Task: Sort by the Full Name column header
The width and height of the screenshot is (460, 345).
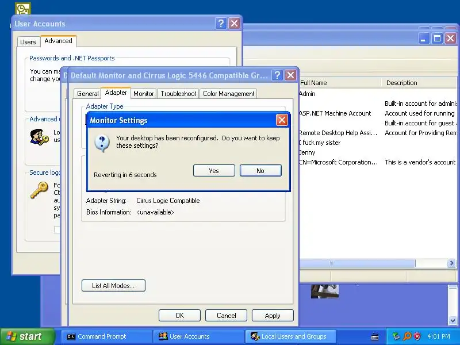Action: (x=340, y=83)
